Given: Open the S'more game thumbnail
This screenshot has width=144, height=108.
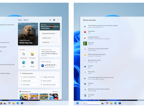Looking at the screenshot, I should (44, 97).
